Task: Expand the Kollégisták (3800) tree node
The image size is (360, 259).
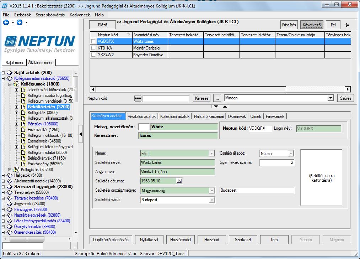Action: (16, 113)
